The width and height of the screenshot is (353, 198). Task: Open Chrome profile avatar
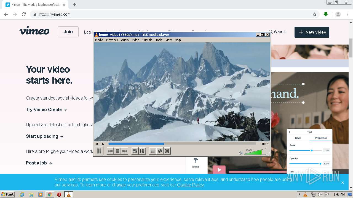pos(338,14)
